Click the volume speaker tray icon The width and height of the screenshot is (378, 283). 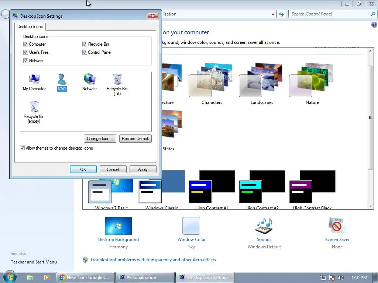pos(340,278)
